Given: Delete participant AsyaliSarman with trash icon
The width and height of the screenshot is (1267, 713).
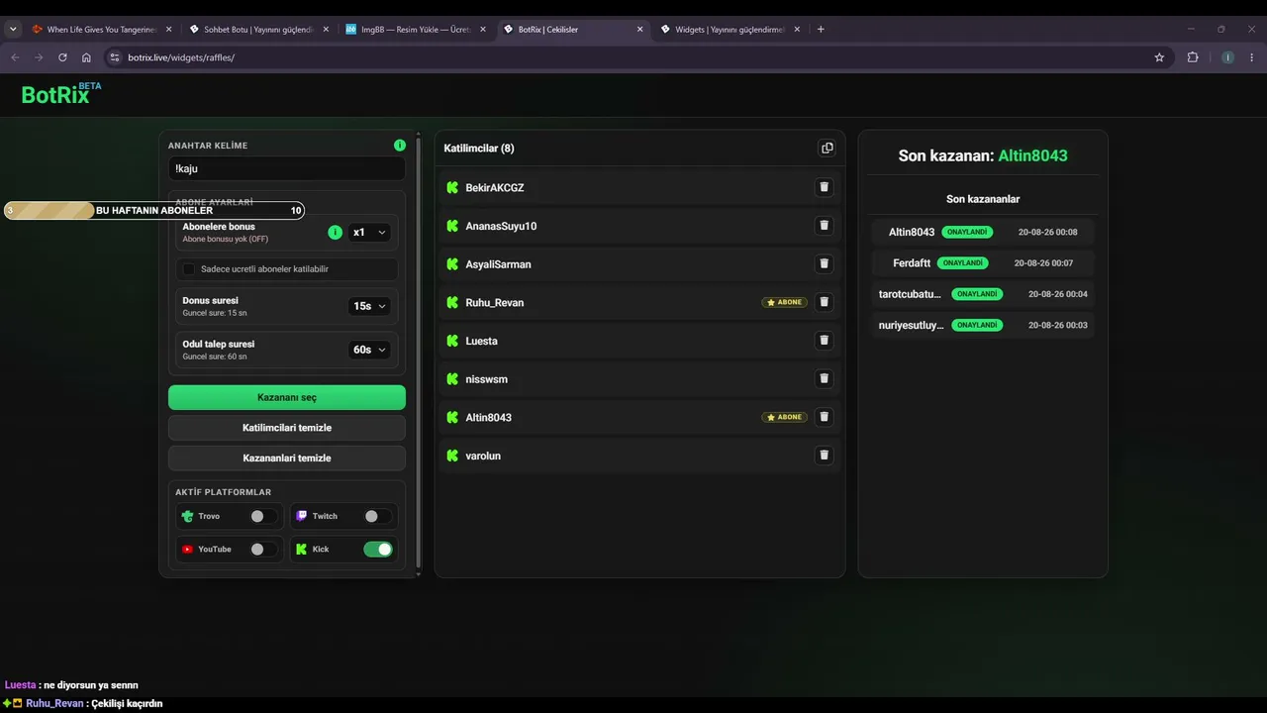Looking at the screenshot, I should pos(824,263).
